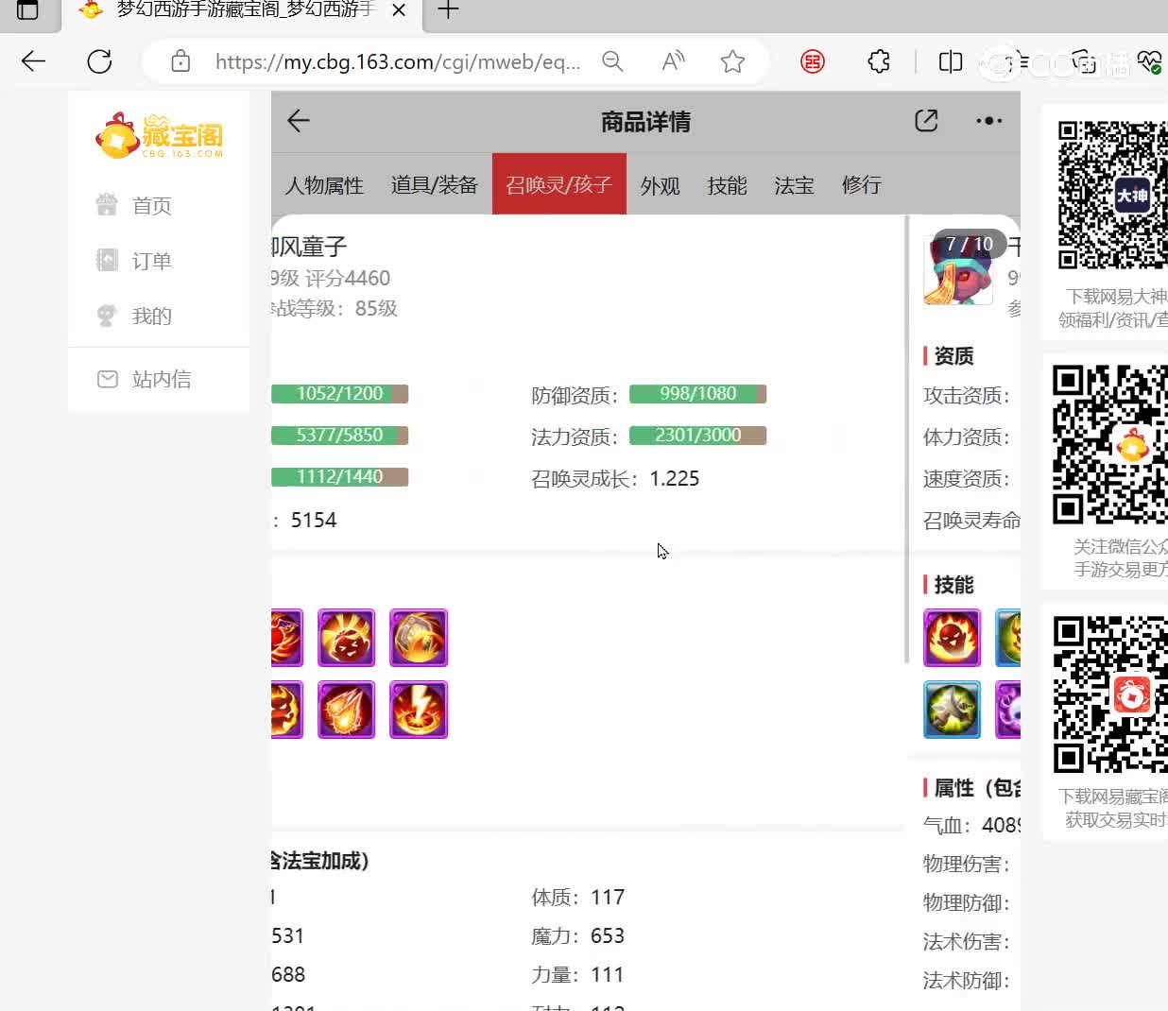Click the back arrow in 商品详情 header
This screenshot has height=1011, width=1168.
click(x=299, y=121)
